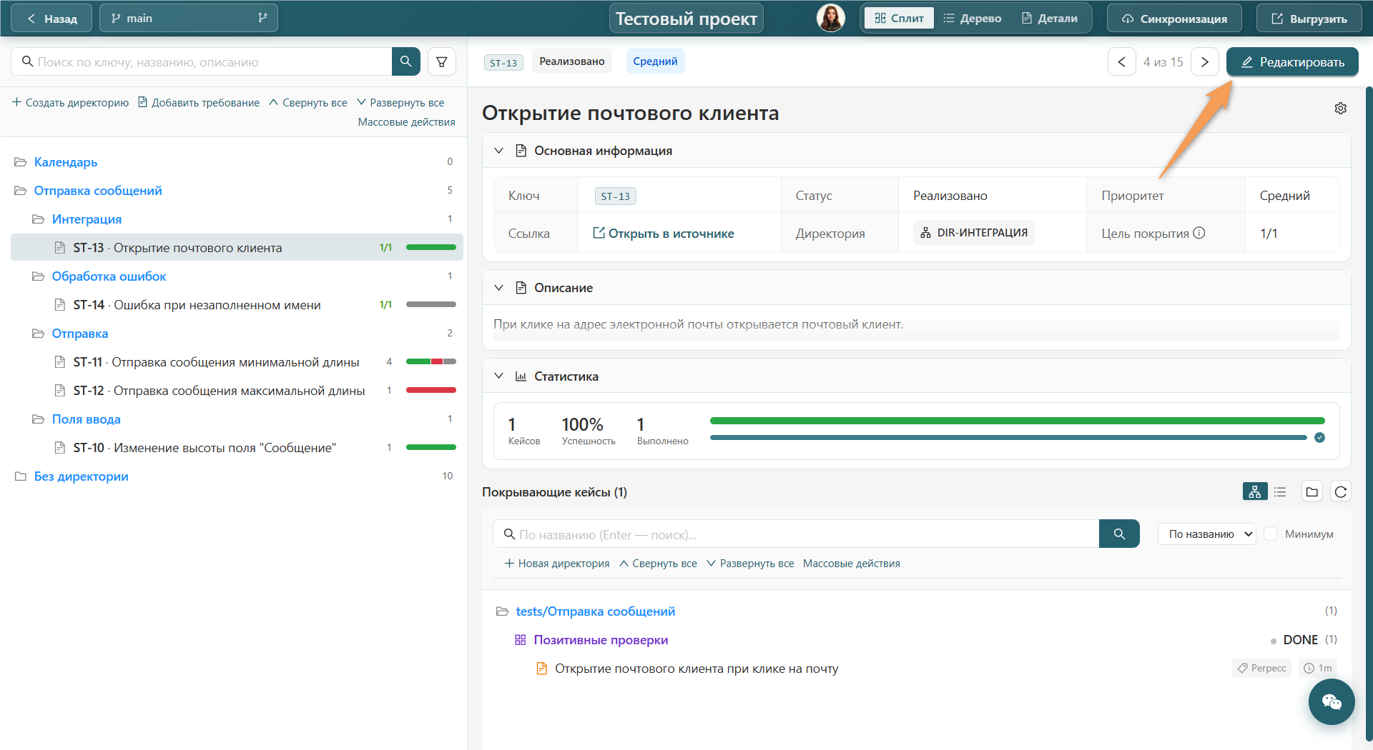
Task: Go to next requirement arrow
Action: click(1205, 62)
